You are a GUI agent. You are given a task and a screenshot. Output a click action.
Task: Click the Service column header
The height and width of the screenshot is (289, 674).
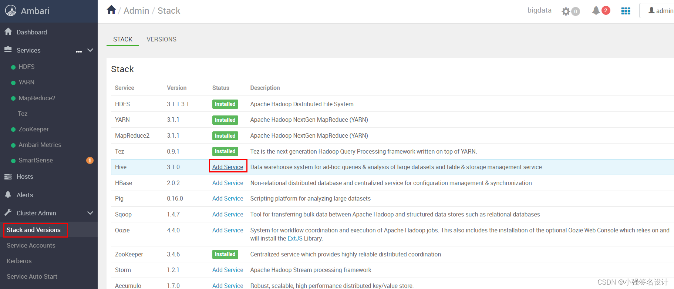click(125, 88)
